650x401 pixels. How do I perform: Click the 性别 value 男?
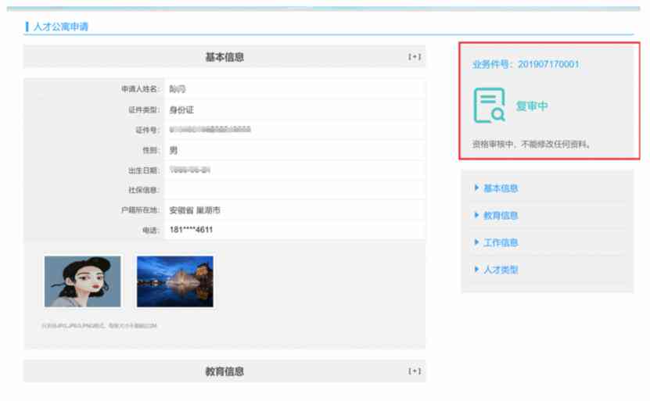click(174, 150)
